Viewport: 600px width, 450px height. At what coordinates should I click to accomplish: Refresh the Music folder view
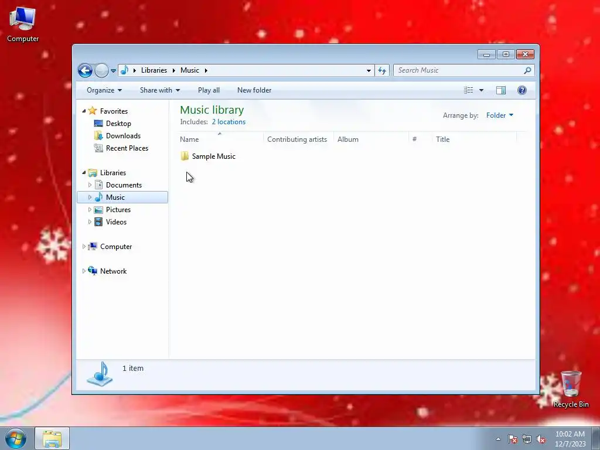[x=382, y=70]
